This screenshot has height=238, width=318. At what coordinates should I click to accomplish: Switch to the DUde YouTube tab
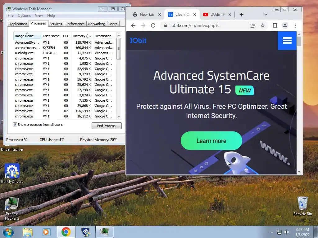coord(218,15)
